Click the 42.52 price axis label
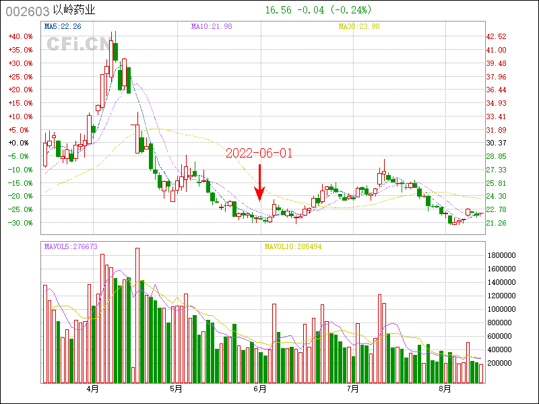539x404 pixels. [497, 36]
